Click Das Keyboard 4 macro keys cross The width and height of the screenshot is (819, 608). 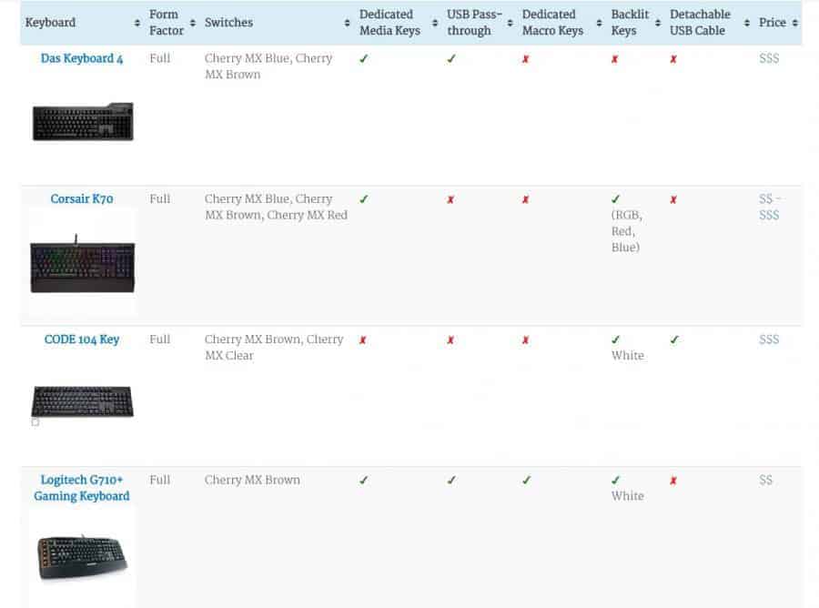[x=525, y=59]
